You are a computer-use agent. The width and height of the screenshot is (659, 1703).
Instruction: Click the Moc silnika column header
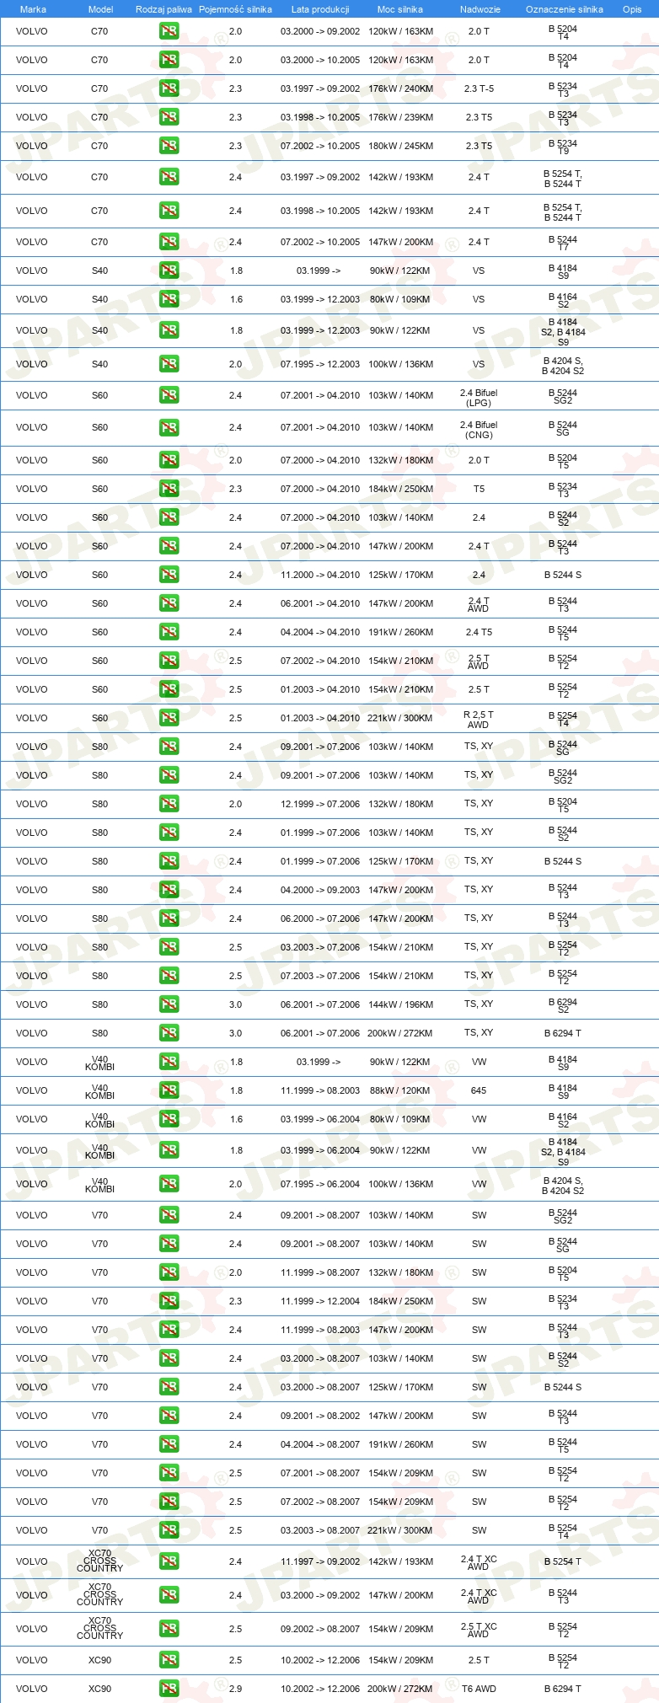[400, 9]
